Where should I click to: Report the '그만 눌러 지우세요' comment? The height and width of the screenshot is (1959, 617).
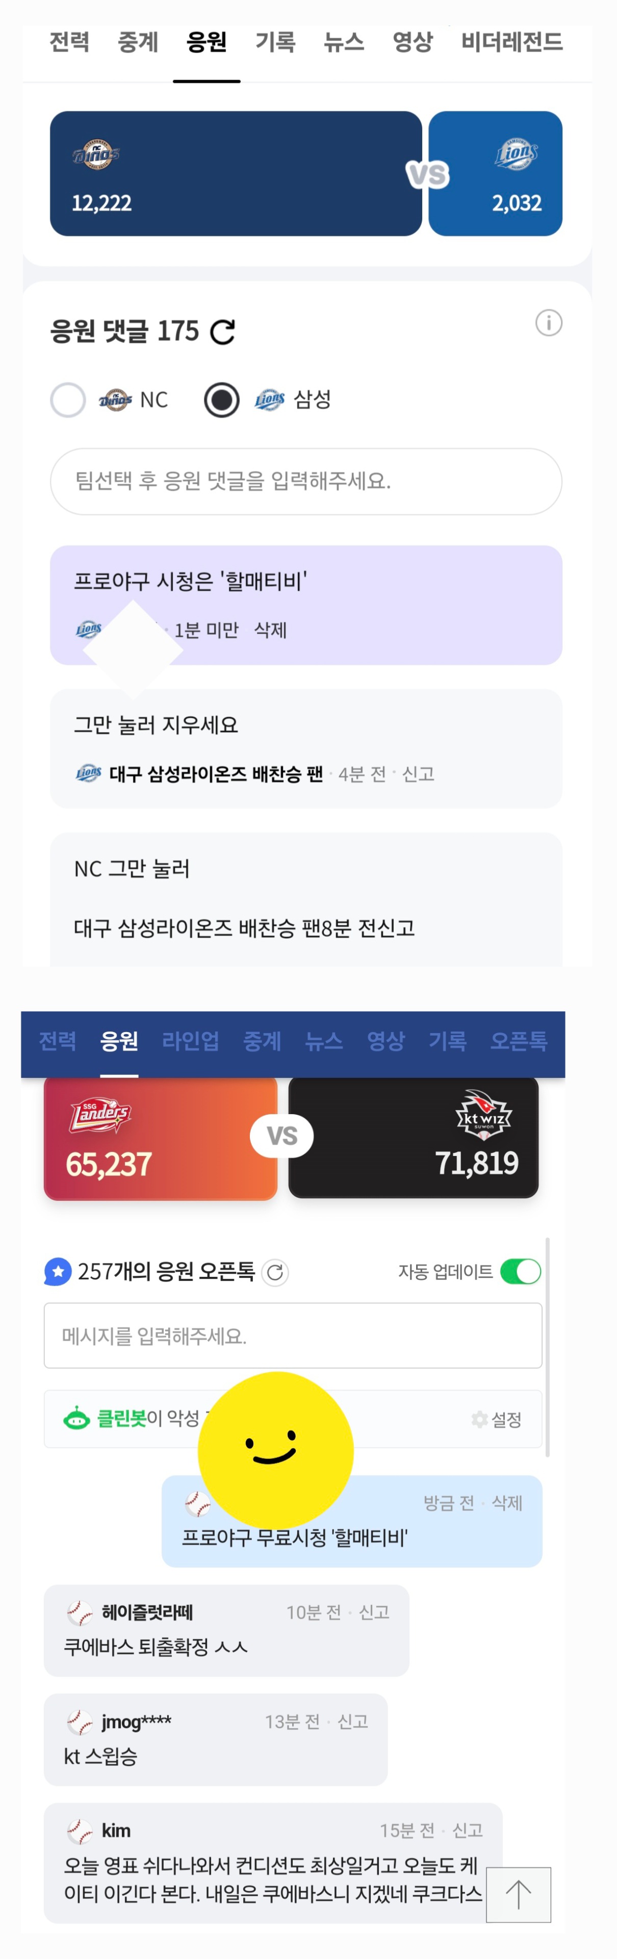tap(418, 774)
